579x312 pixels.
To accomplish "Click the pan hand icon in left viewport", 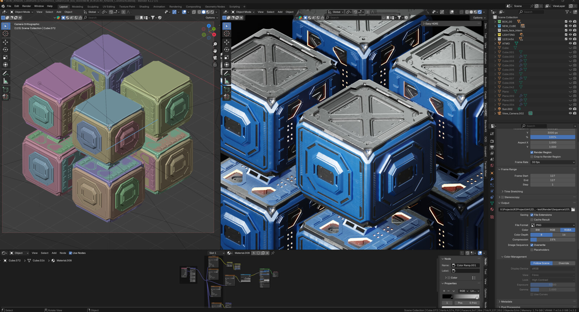I will [x=215, y=51].
